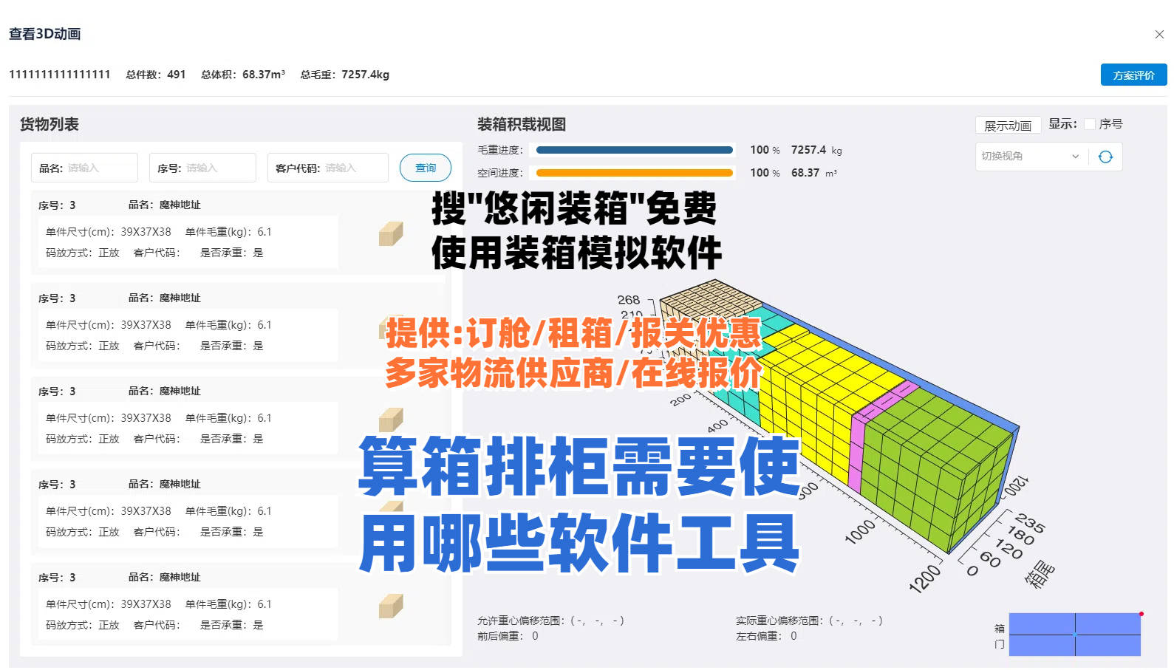Click the 允许重心偏移范围 text
The image size is (1174, 670).
(550, 621)
